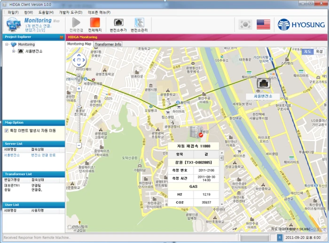Click the info popup scrollbar thumb
329x243 pixels.
221,158
